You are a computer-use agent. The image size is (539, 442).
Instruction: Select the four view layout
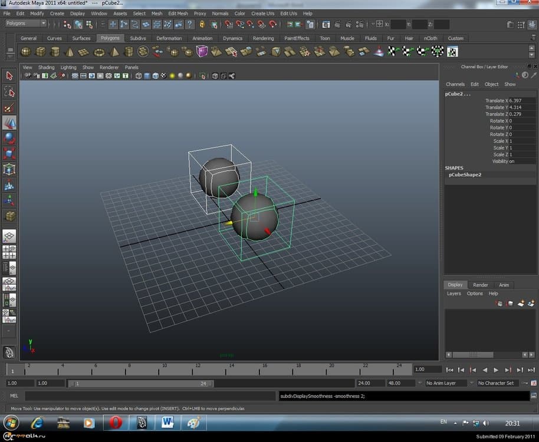tap(9, 252)
